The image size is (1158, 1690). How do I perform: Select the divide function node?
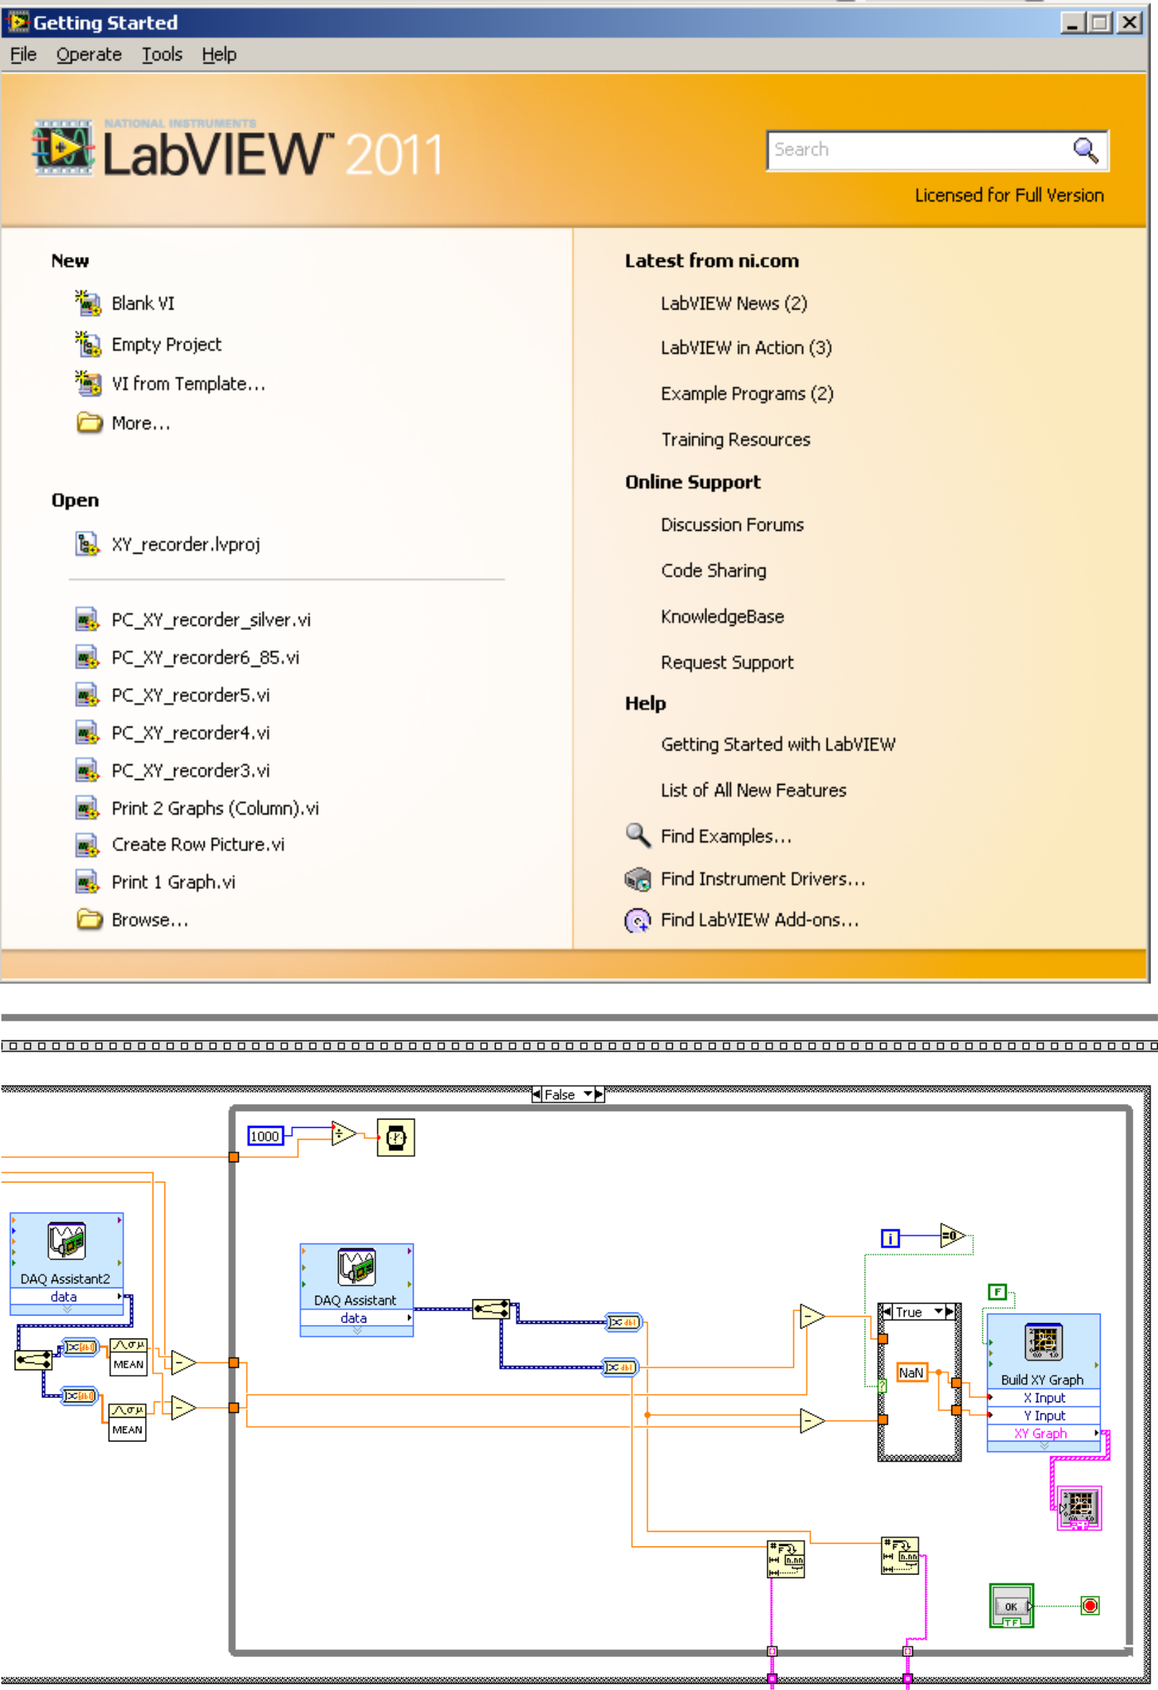coord(344,1133)
